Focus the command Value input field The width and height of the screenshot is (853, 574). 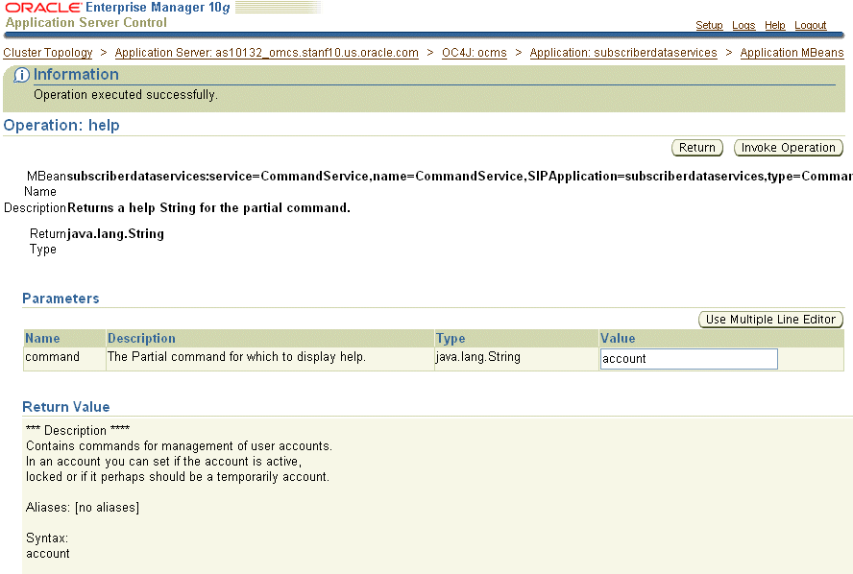[x=689, y=359]
